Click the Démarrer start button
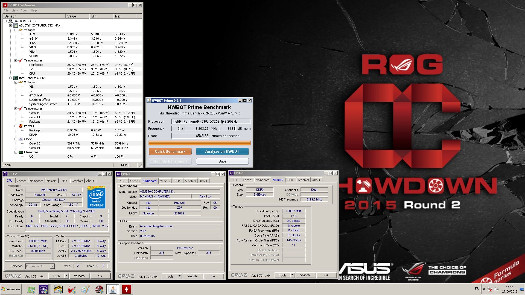525x295 pixels. pos(11,289)
